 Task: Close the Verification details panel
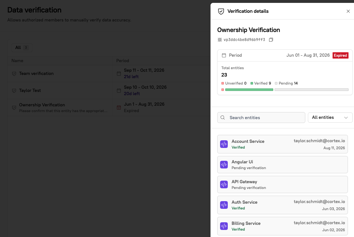348,11
